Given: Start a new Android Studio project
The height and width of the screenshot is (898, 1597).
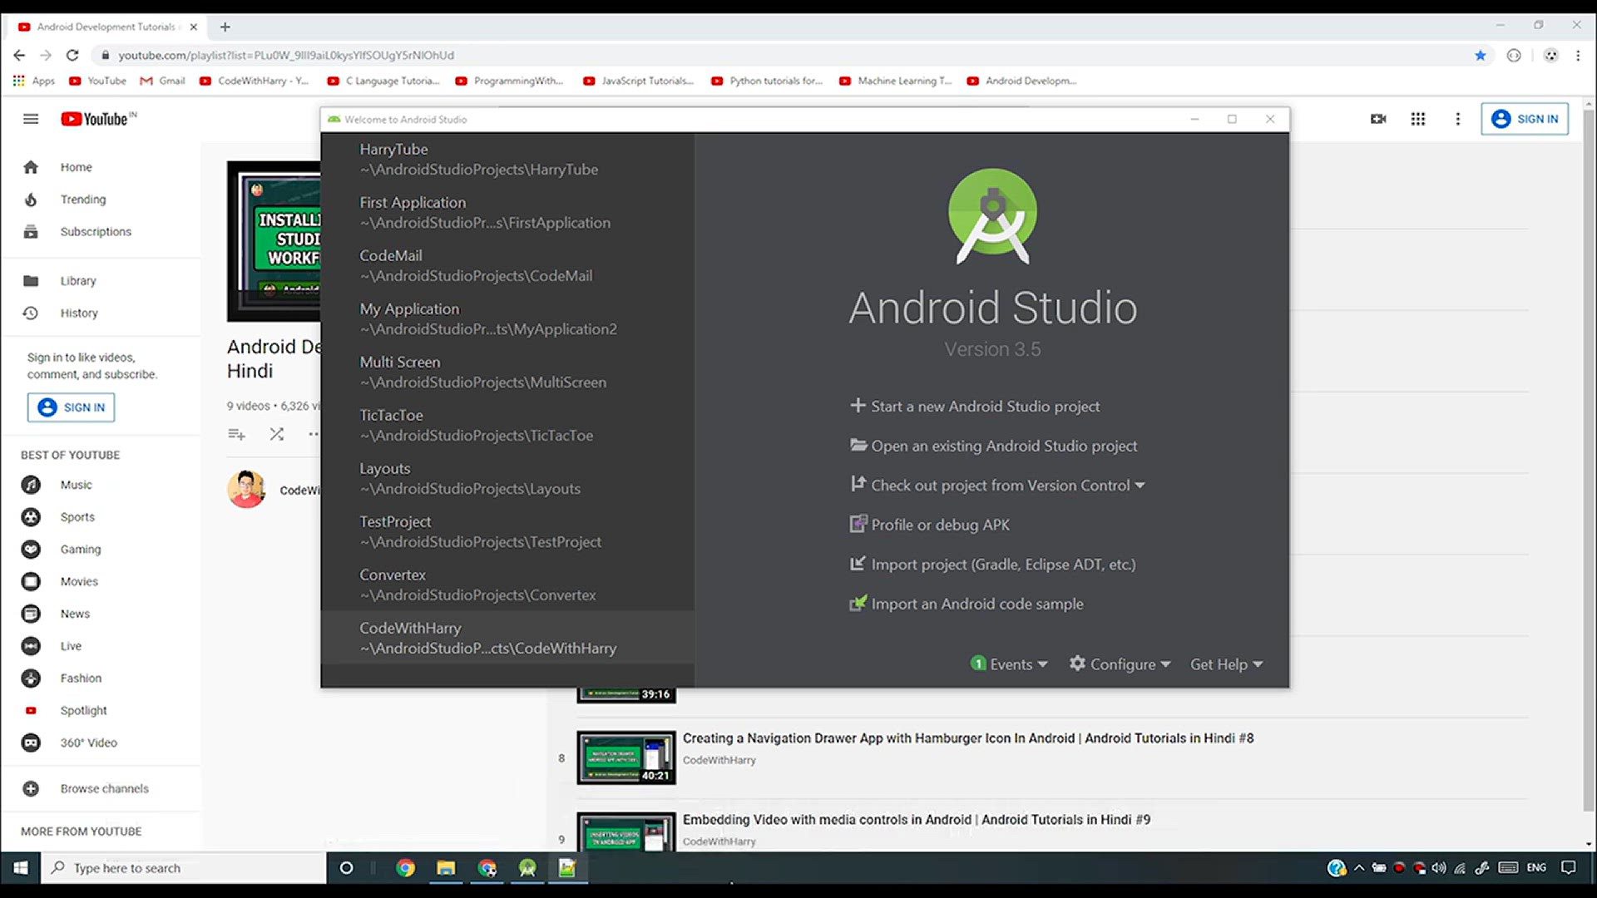Looking at the screenshot, I should point(975,406).
